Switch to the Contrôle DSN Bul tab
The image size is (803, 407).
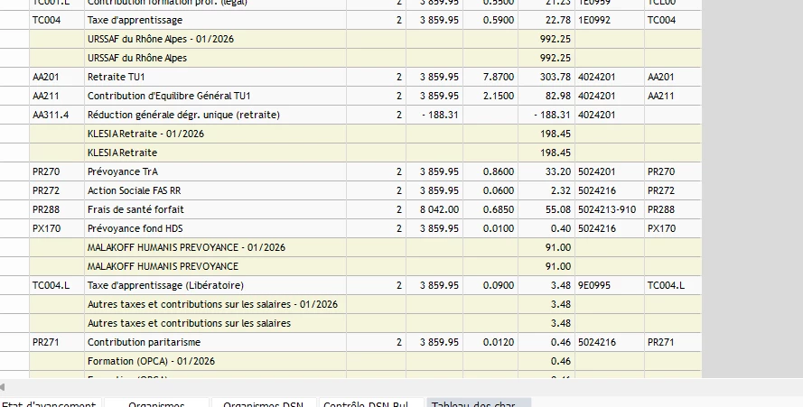(370, 402)
